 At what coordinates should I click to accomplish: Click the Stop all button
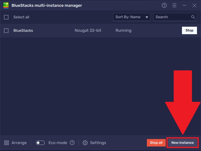pyautogui.click(x=156, y=143)
